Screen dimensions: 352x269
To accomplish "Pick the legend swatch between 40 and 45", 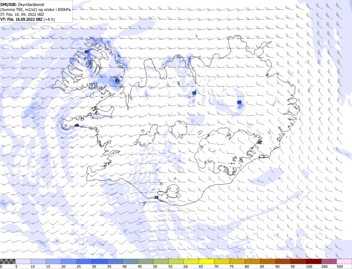I will coord(130,261).
